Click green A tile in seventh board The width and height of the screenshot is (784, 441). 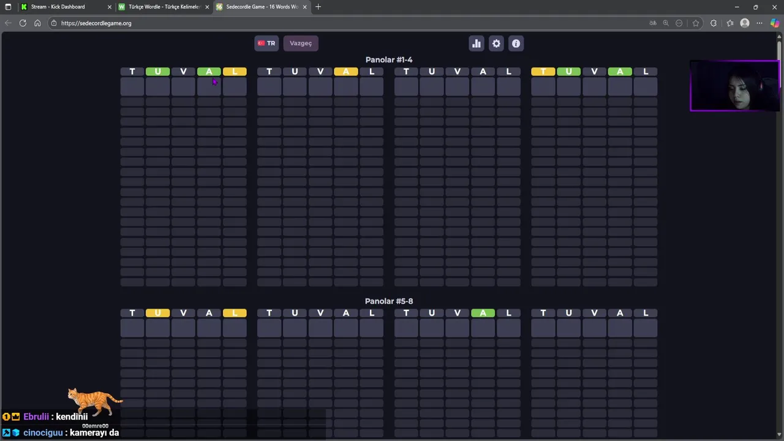coord(483,313)
